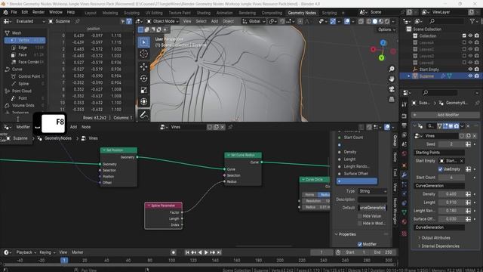Open the Add menu in node editor
483x272 pixels.
(73, 127)
